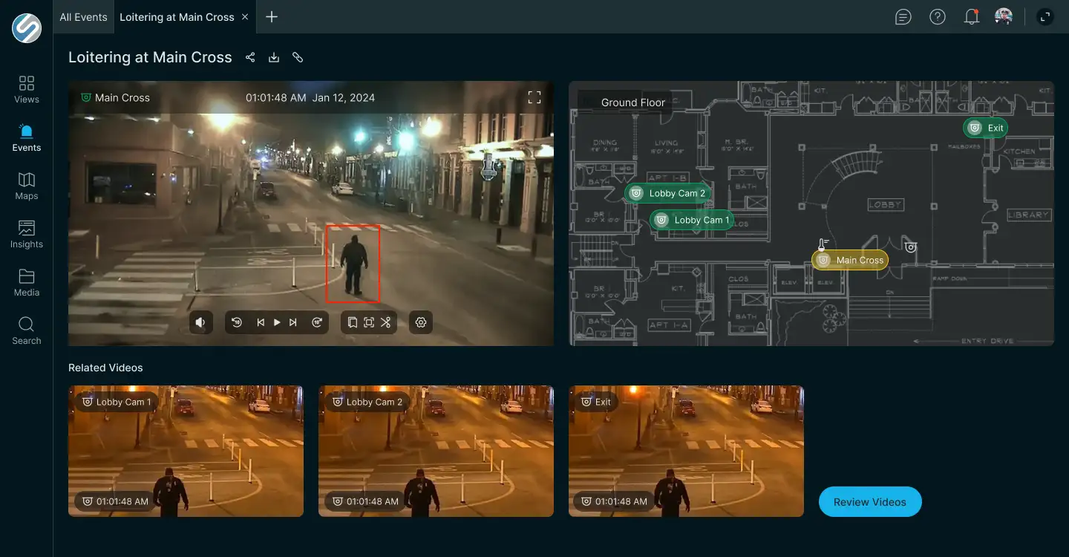This screenshot has width=1069, height=557.
Task: Open the Exit related video
Action: [x=686, y=451]
